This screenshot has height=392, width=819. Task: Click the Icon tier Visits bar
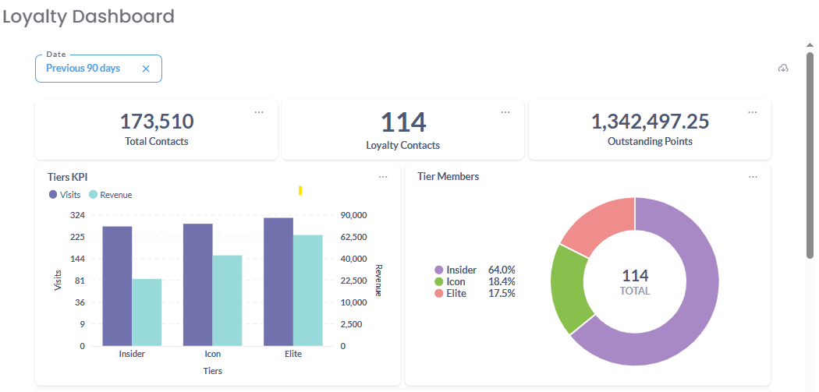(197, 284)
